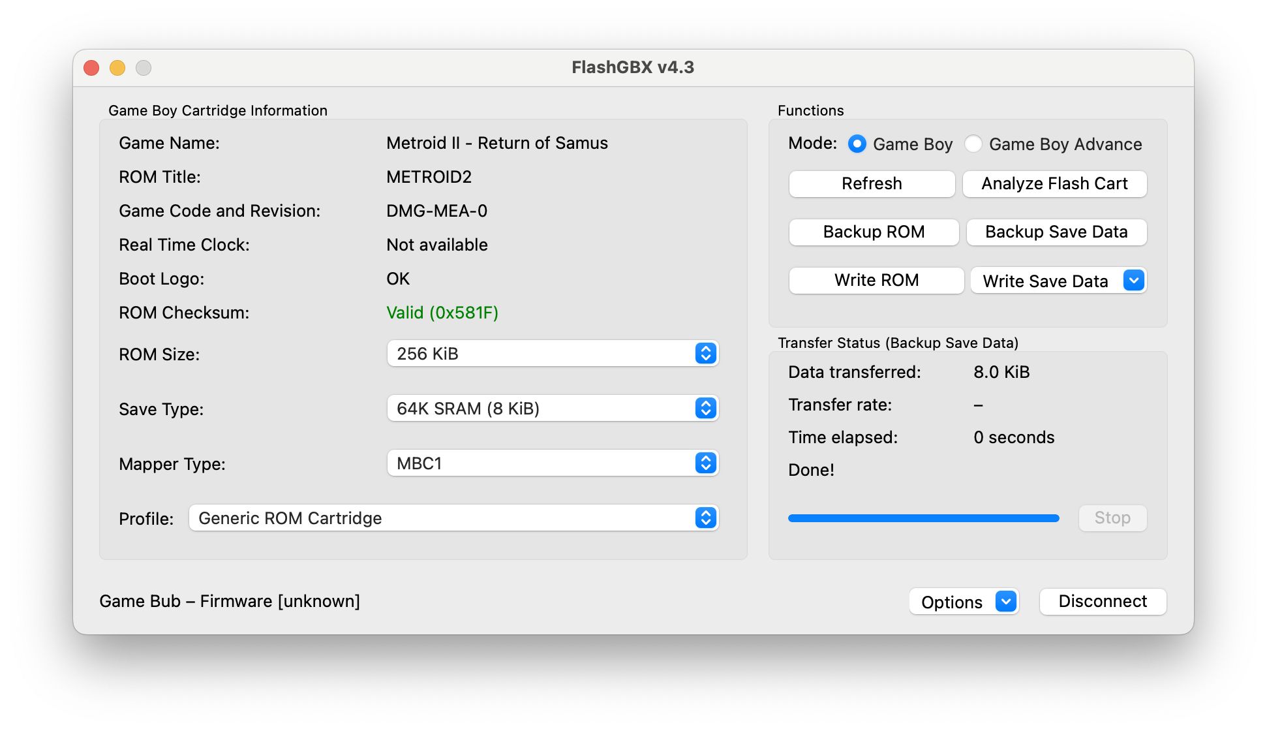1267x731 pixels.
Task: Click Backup Save Data button
Action: 1056,232
